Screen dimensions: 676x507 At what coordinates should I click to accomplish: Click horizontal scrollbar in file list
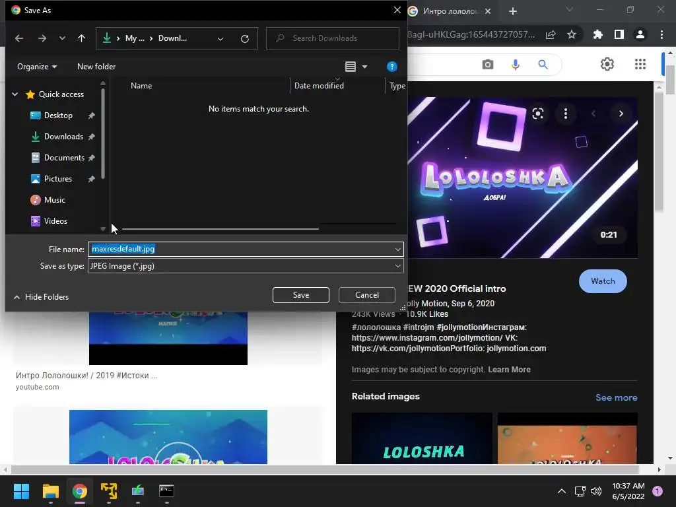(x=220, y=229)
